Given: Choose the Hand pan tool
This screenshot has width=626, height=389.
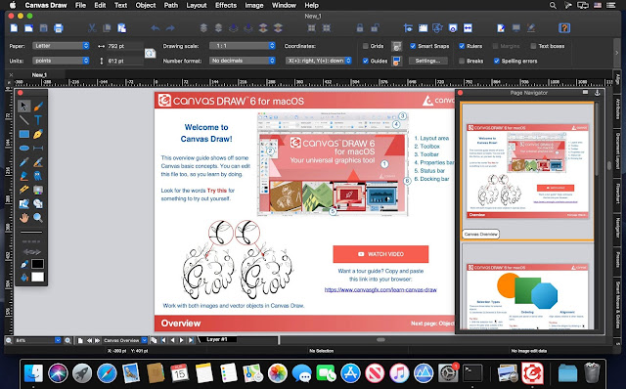Looking at the screenshot, I should click(x=23, y=217).
